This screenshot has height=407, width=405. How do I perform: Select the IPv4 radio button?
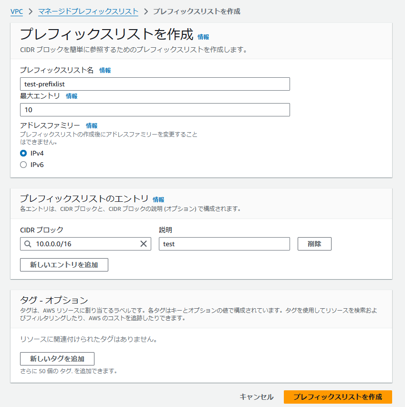click(x=23, y=154)
